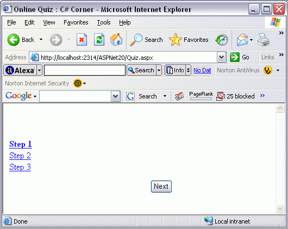Click Norton Internet Security globe icon
The height and width of the screenshot is (229, 288).
78,83
